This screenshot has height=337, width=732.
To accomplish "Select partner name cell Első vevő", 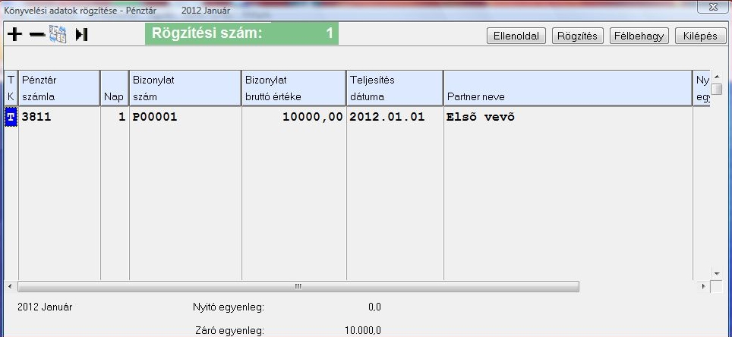I will [x=567, y=118].
